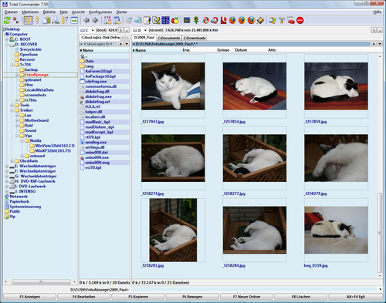Click the black command prompt toolbar icon
The image size is (386, 303).
(x=187, y=20)
